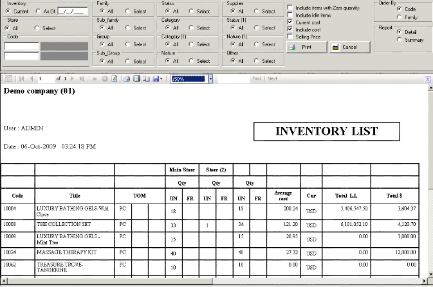Order the report by Family
Screen dimensions: 433x287
tap(400, 17)
